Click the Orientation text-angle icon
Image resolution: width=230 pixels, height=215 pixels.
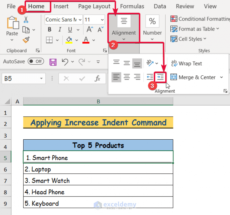pyautogui.click(x=150, y=63)
